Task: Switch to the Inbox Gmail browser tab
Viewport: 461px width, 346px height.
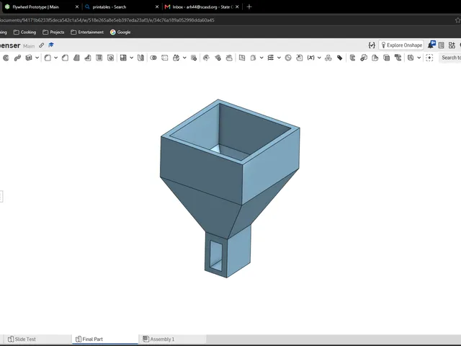Action: (202, 6)
